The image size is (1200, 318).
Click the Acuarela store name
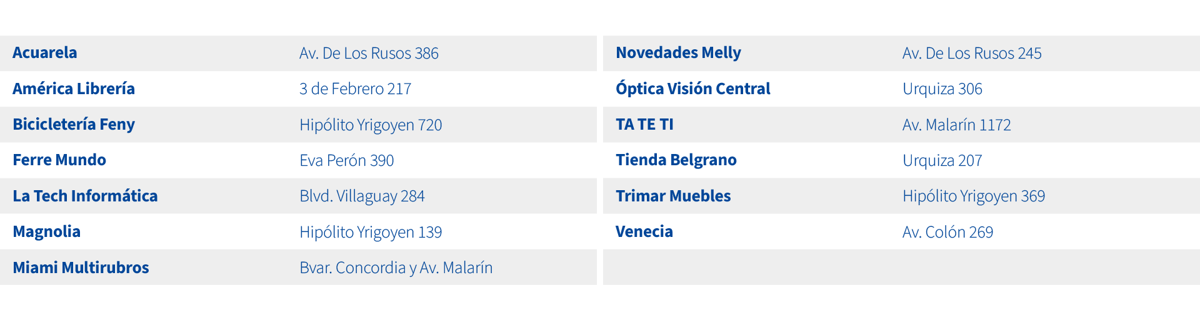click(x=45, y=53)
